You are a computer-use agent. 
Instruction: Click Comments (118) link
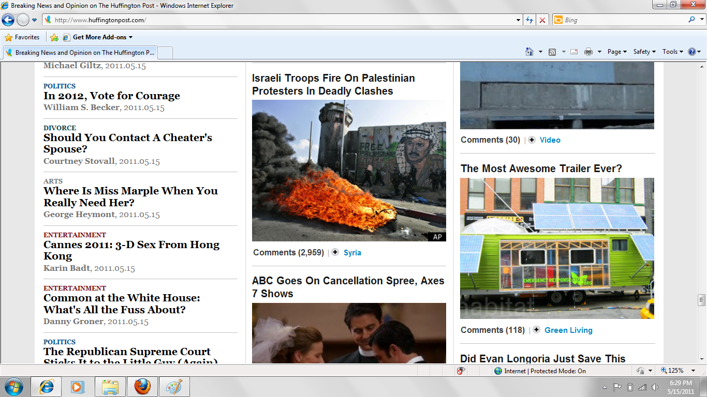click(x=493, y=330)
